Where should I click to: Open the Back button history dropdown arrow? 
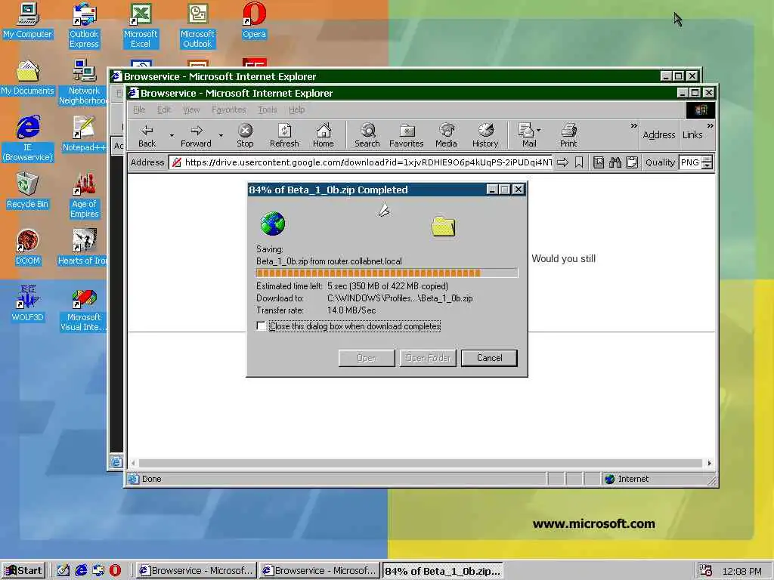coord(172,135)
